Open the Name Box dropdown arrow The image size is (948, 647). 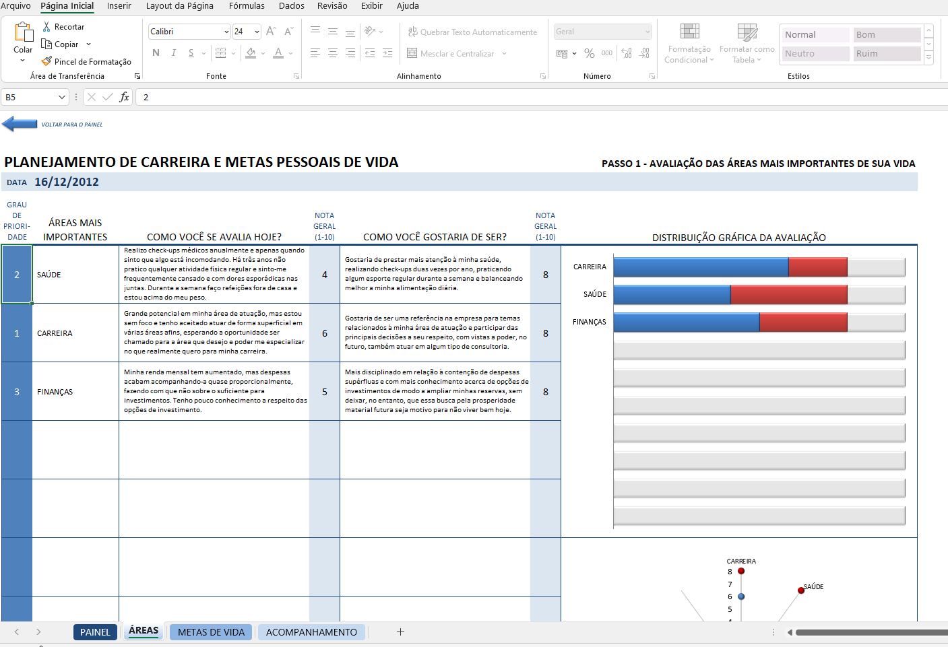pyautogui.click(x=62, y=97)
